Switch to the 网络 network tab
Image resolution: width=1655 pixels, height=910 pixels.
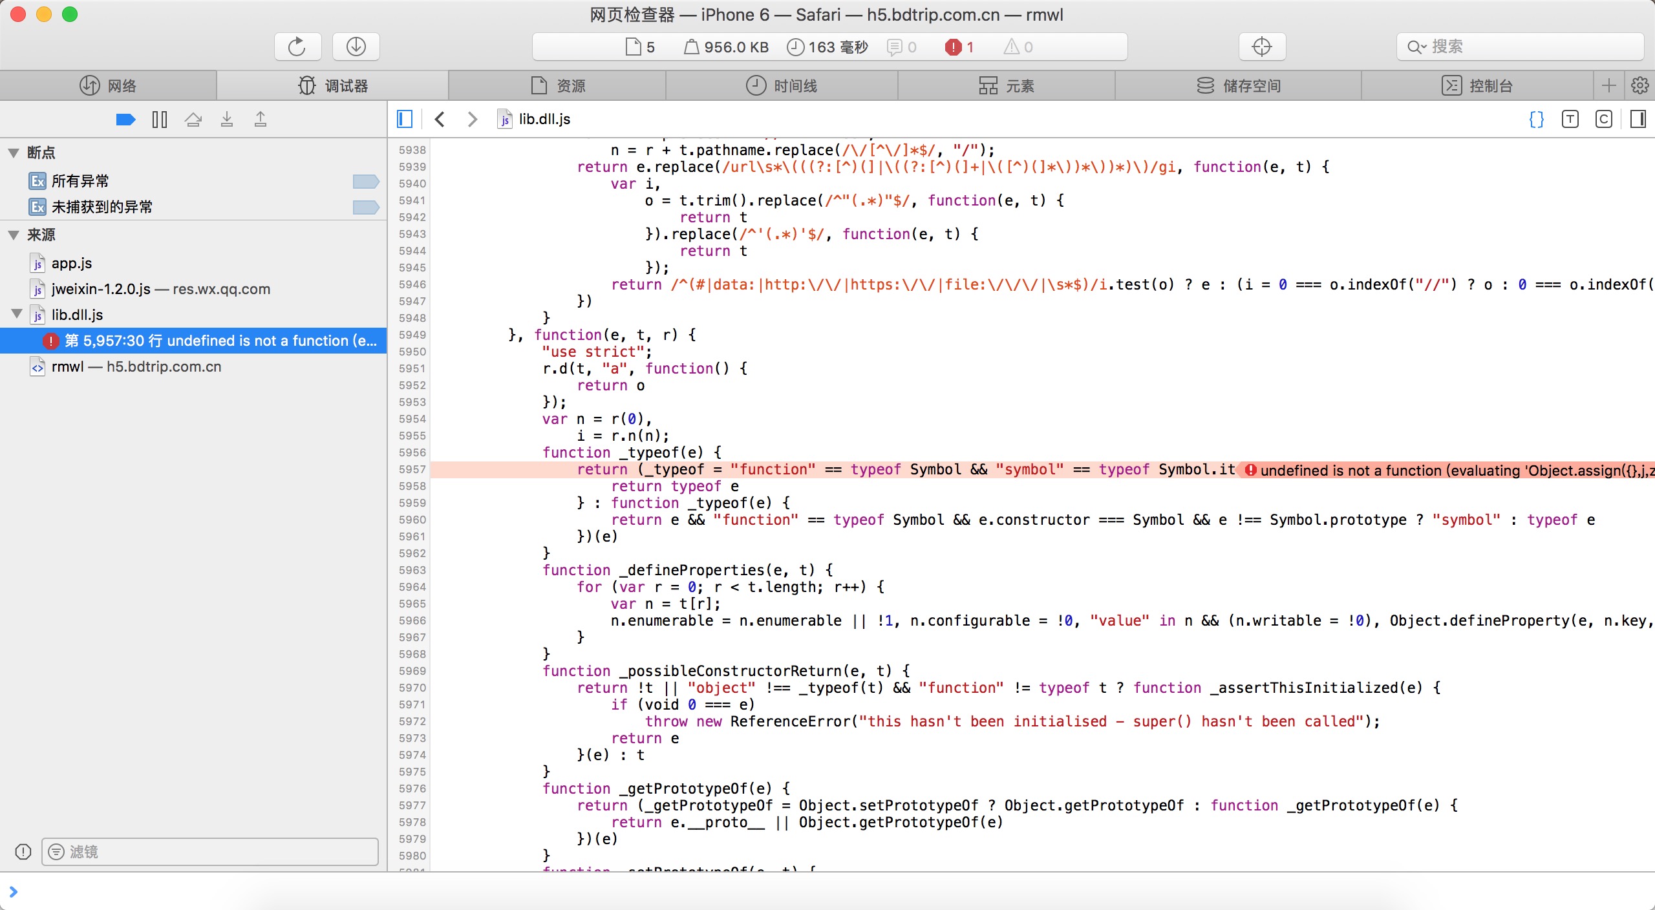pyautogui.click(x=108, y=86)
